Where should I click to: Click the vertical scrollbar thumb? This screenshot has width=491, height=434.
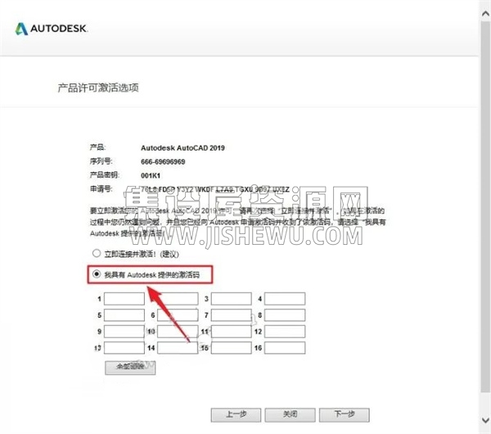485,206
